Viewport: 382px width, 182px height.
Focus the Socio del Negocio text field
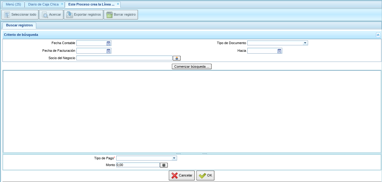[124, 58]
